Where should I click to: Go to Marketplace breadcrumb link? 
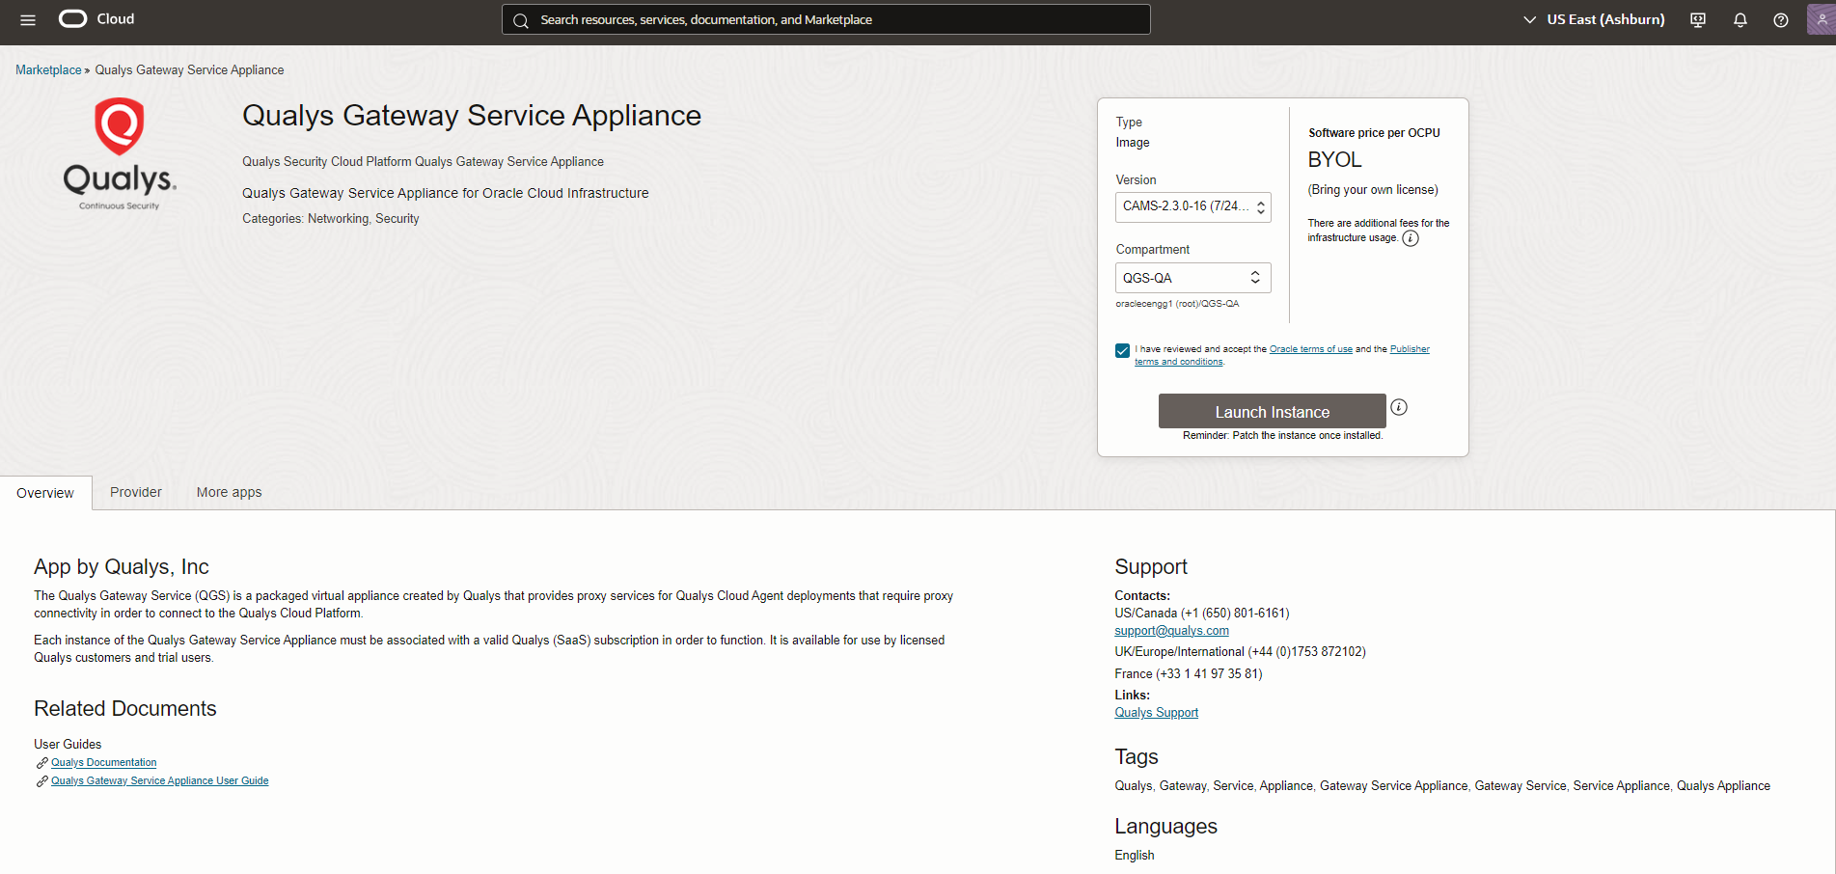48,70
